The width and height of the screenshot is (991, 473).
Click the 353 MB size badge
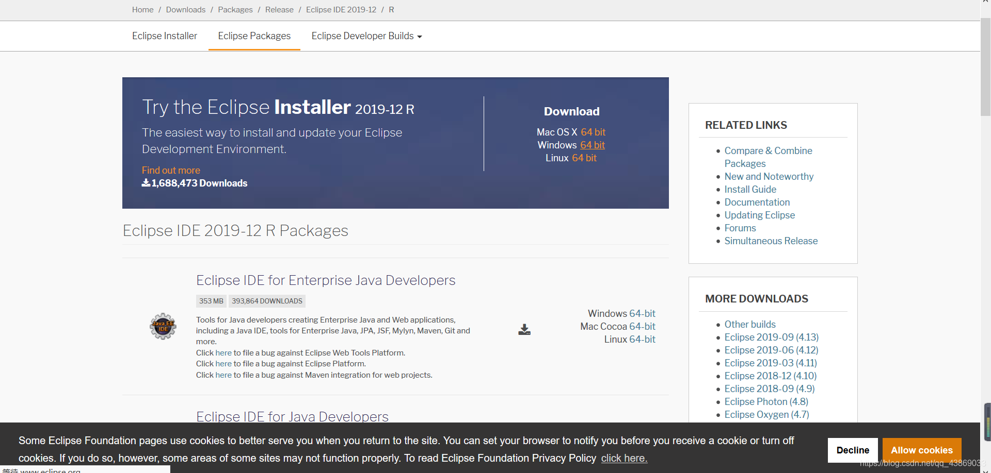pos(211,301)
